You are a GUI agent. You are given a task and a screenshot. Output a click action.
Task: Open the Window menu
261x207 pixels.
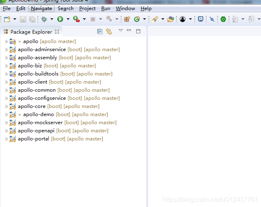point(125,9)
